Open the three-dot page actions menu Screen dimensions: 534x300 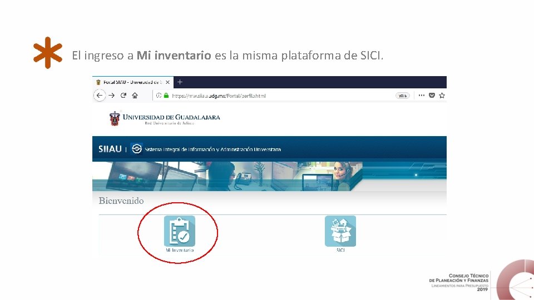[x=422, y=96]
